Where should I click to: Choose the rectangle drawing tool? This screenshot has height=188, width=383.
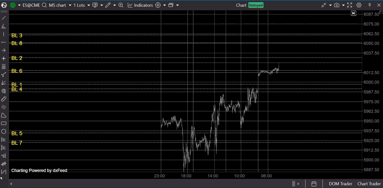[x=4, y=123]
